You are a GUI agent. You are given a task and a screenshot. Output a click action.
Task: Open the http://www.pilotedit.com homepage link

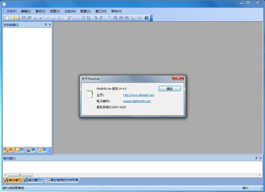(x=139, y=95)
